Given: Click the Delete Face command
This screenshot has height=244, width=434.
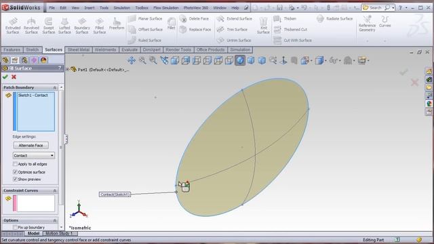Looking at the screenshot, I should click(x=194, y=18).
